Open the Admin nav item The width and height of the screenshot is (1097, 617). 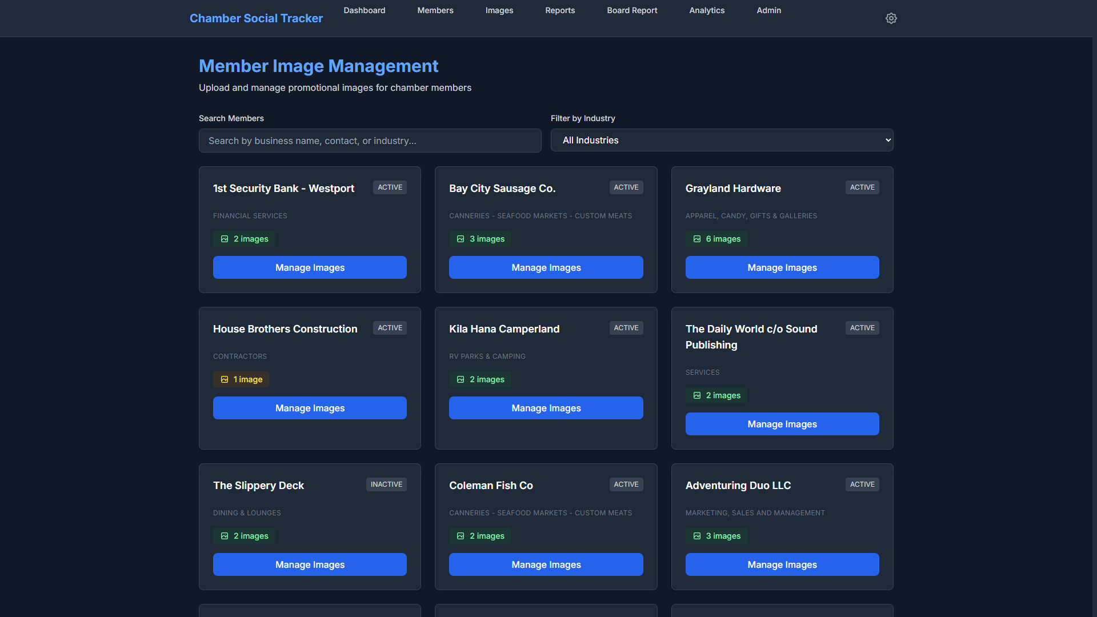point(768,10)
